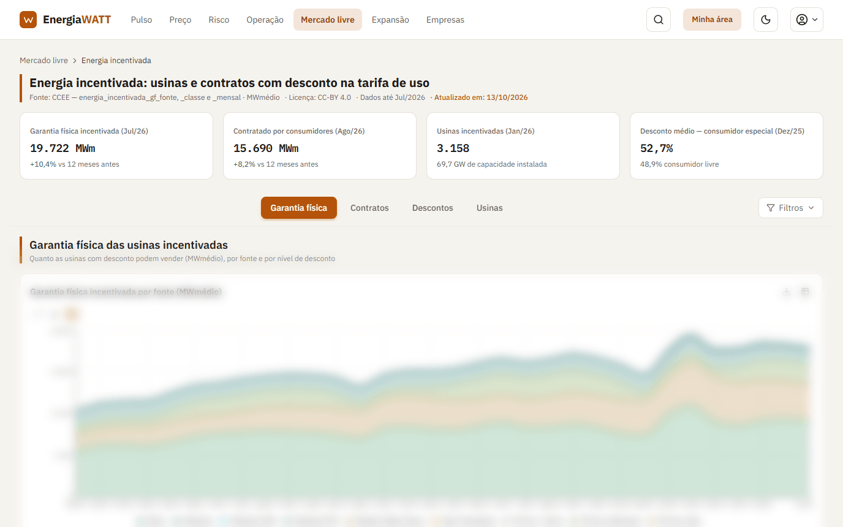Switch to the Descontos tab
The image size is (843, 527).
coord(433,208)
